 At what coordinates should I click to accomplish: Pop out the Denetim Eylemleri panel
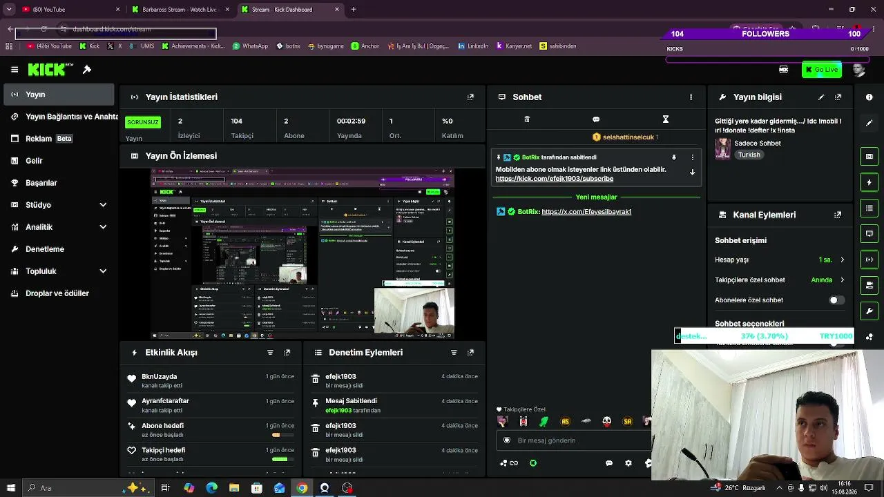470,353
